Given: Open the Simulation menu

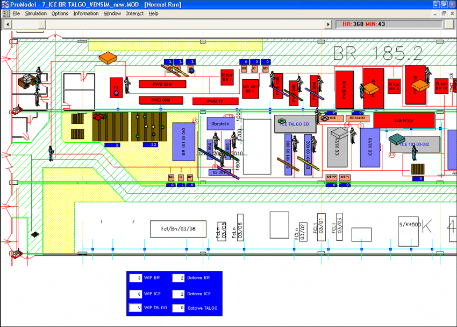Looking at the screenshot, I should click(x=36, y=13).
